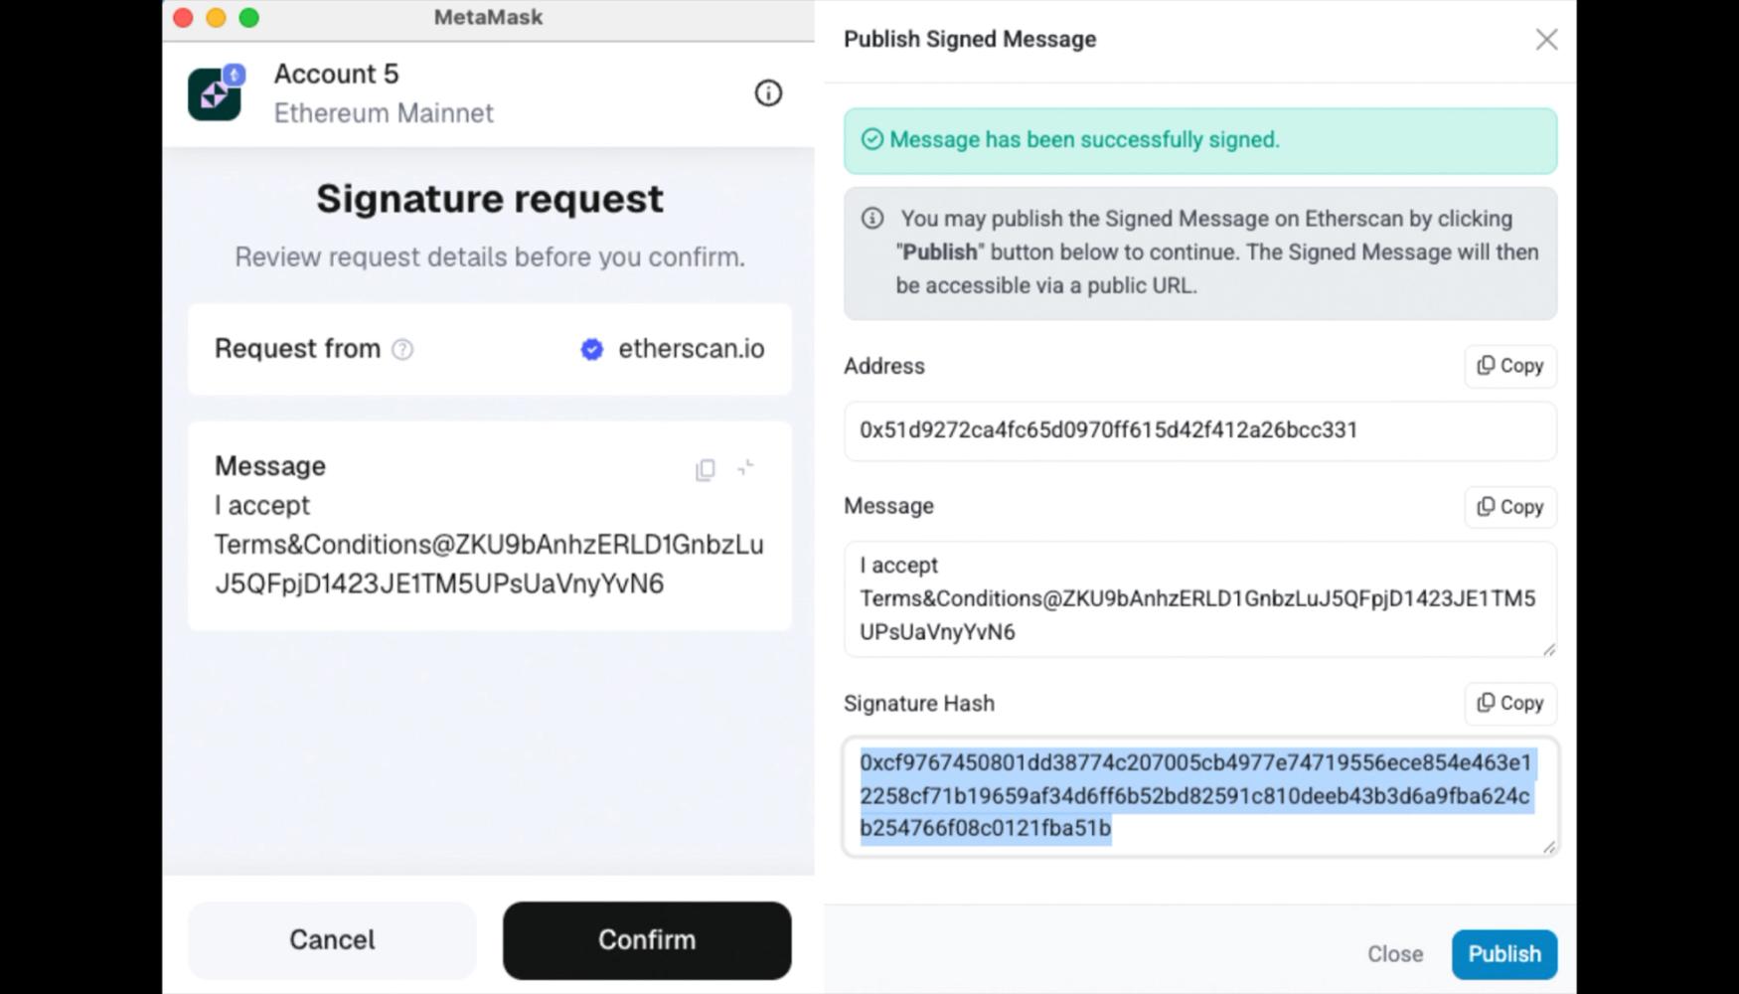Click the Signature request heading
Viewport: 1739px width, 994px height.
click(x=490, y=199)
